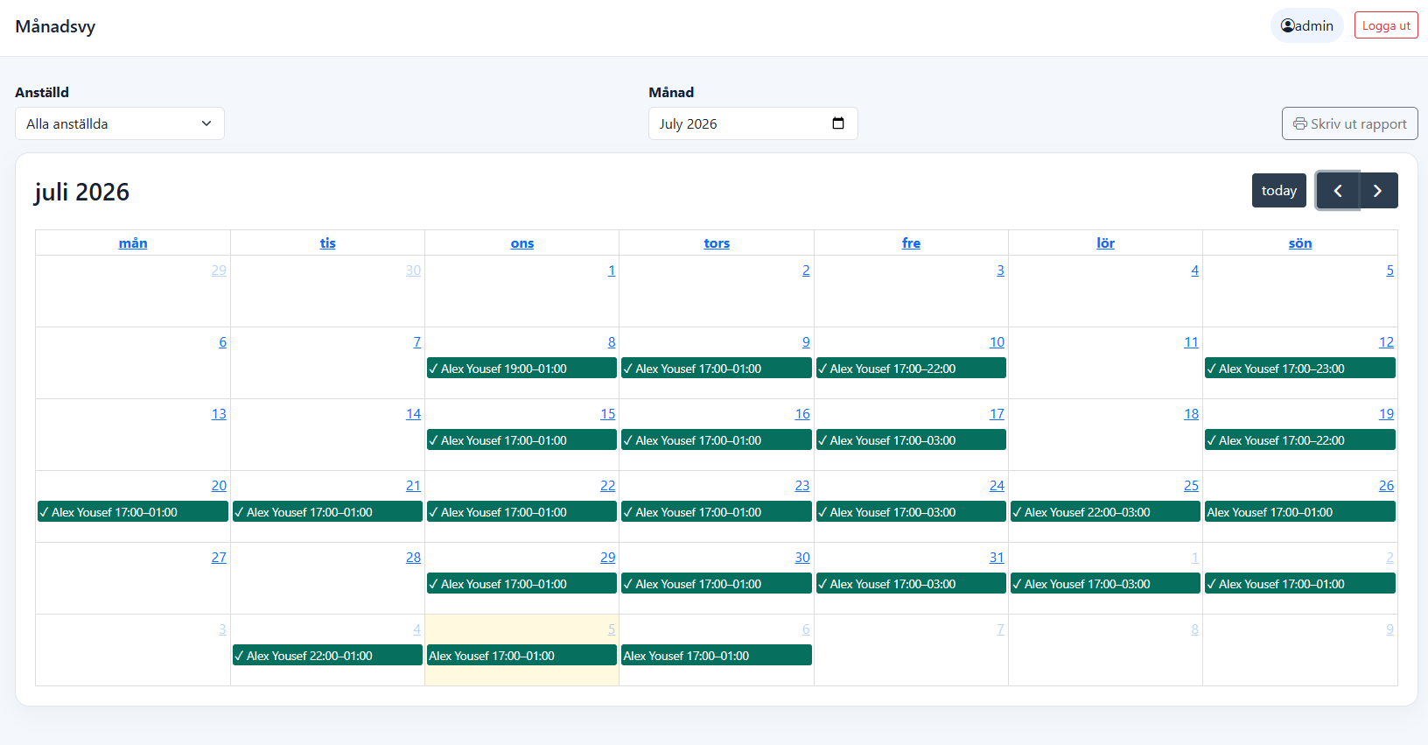The height and width of the screenshot is (745, 1428).
Task: Open Alex Yousef 17:00–22:00 shift on July 19
Action: [x=1300, y=440]
